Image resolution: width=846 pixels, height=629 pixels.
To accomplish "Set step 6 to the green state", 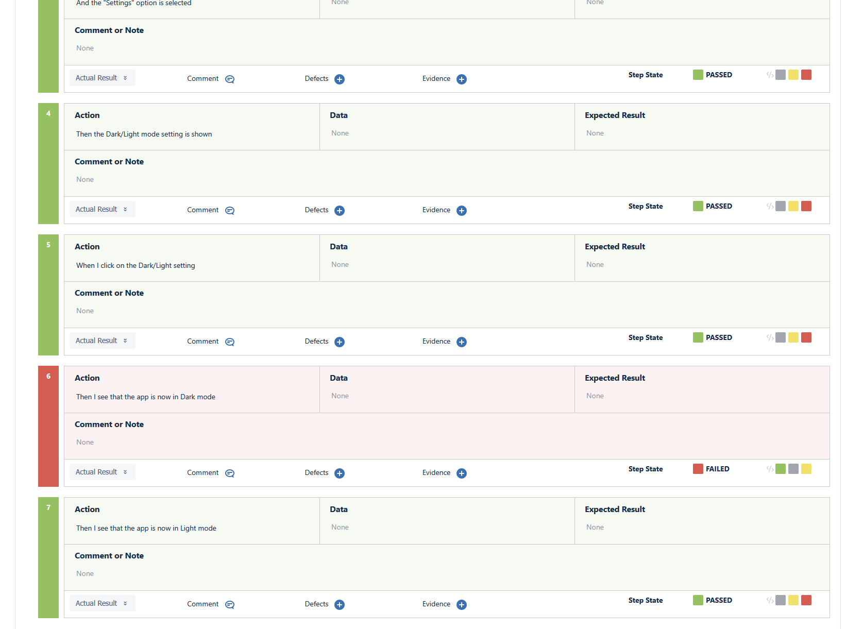I will point(781,469).
